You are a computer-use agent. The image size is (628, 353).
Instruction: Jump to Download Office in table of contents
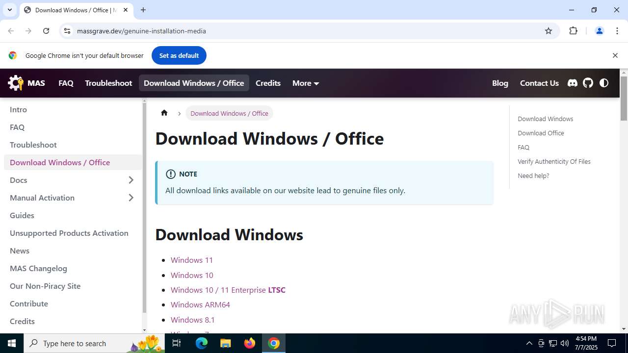click(541, 133)
